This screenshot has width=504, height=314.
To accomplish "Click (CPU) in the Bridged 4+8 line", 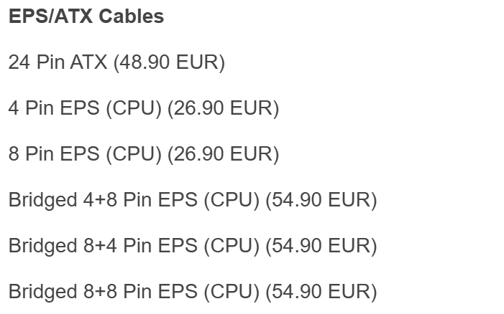I will [232, 200].
